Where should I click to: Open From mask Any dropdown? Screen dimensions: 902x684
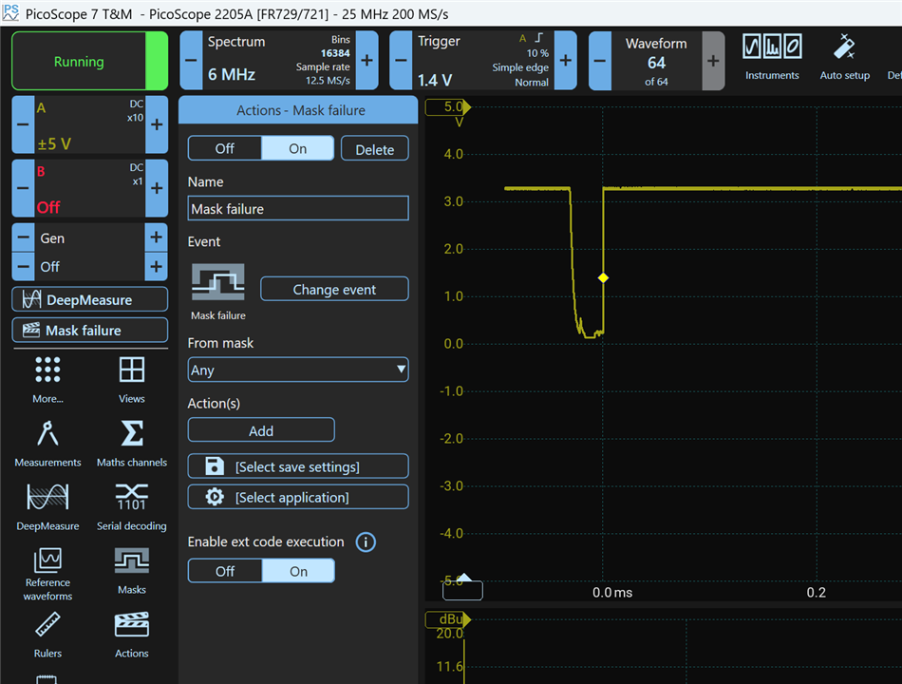(298, 370)
